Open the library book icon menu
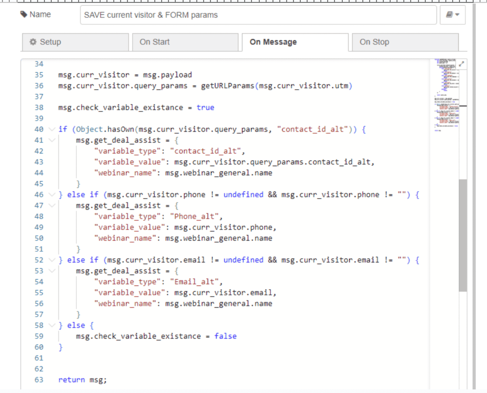The image size is (487, 393). point(452,15)
